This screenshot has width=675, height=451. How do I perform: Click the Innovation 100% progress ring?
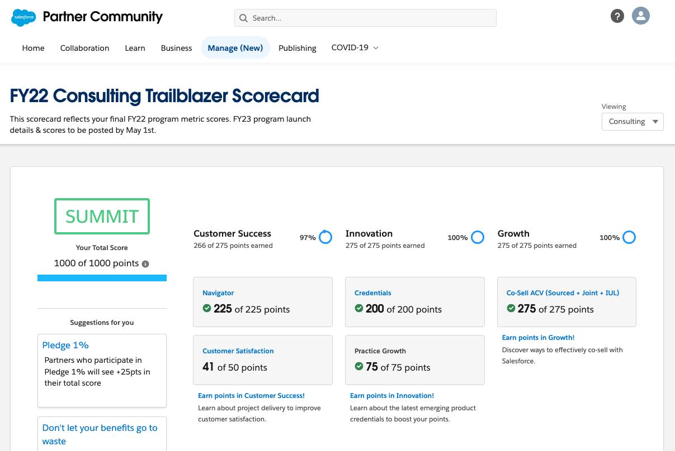pos(477,237)
